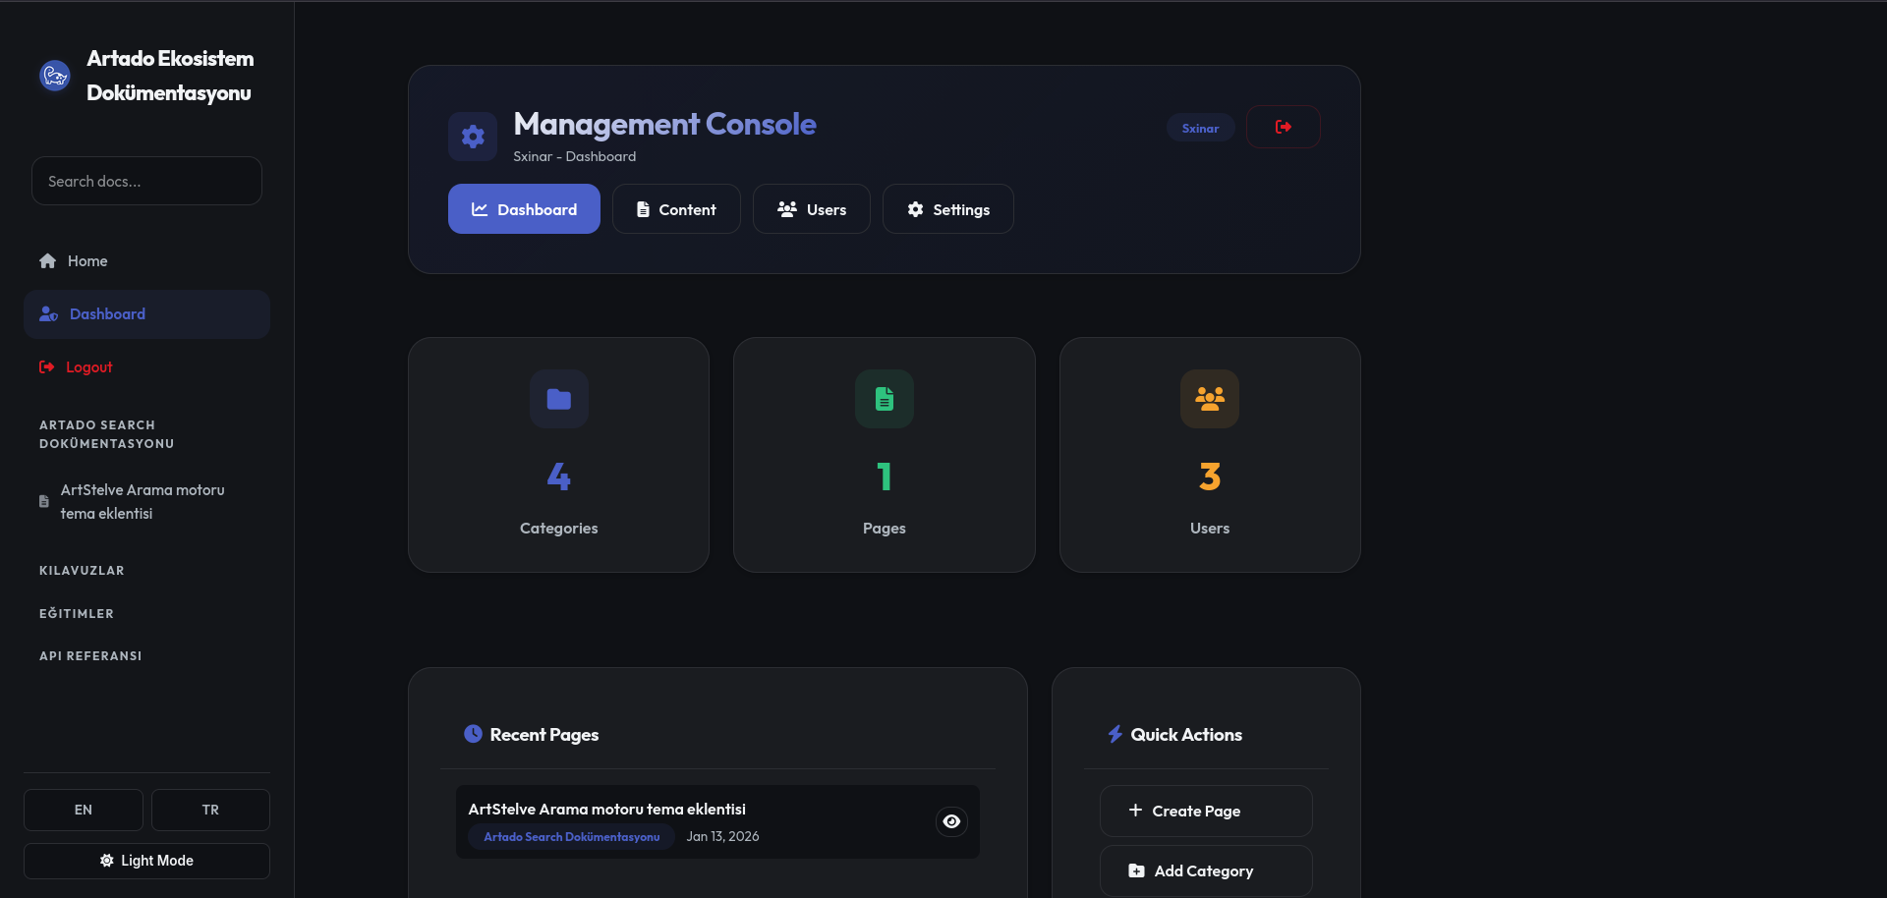Open Artado Search Dokümentasyonu category tag

point(571,837)
